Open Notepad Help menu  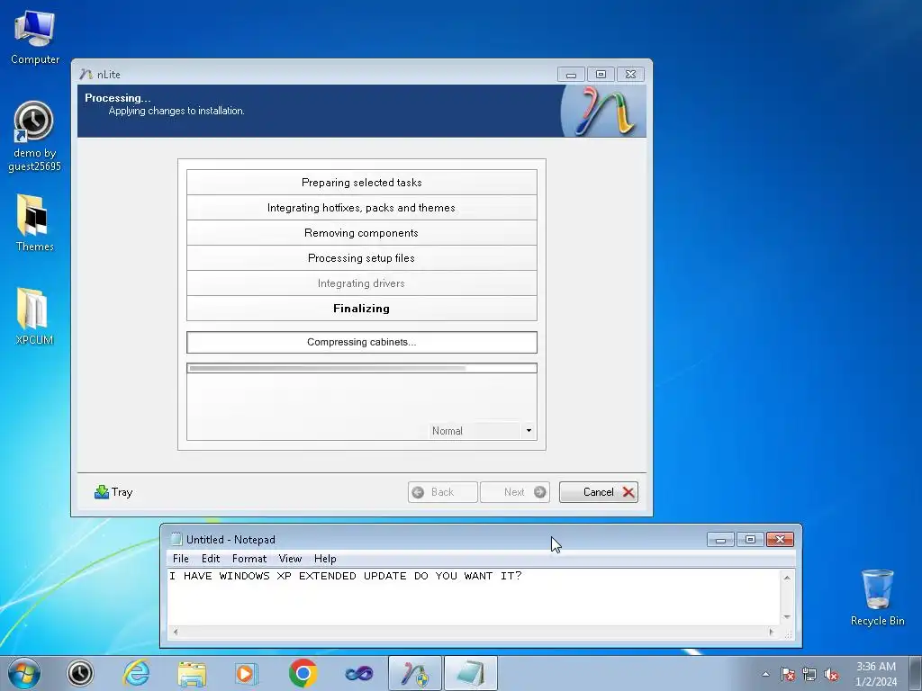pos(325,558)
